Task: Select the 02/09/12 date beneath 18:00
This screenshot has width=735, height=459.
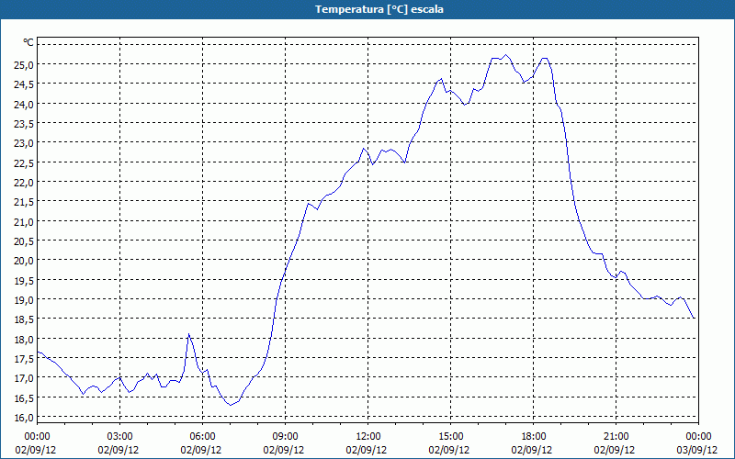Action: coord(532,450)
